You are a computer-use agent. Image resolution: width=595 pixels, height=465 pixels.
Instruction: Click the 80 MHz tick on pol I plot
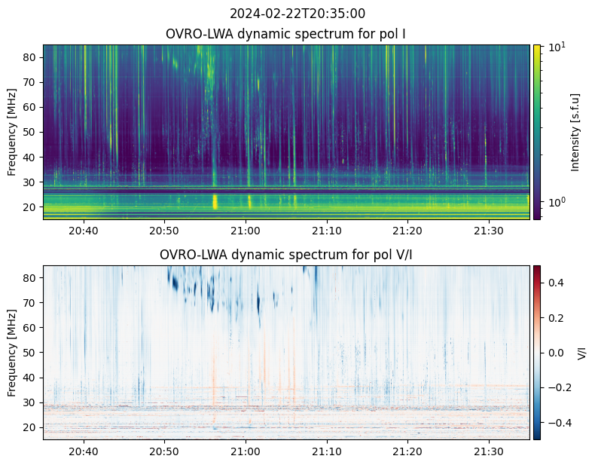(31, 57)
